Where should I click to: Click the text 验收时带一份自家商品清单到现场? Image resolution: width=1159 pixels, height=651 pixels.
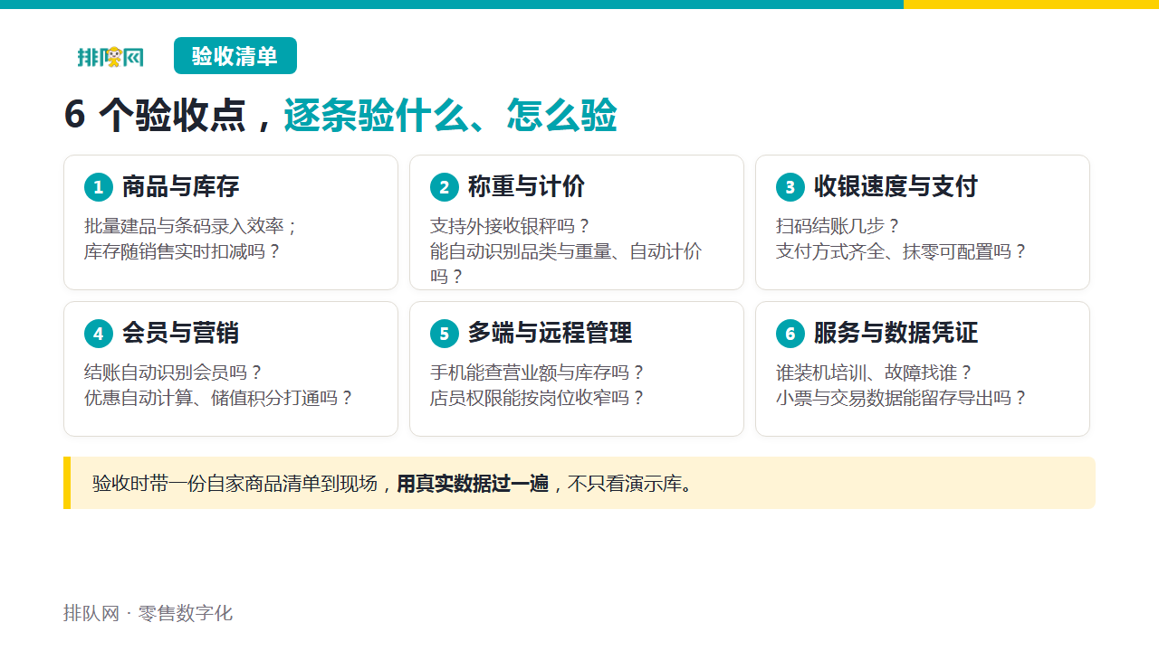pyautogui.click(x=235, y=484)
